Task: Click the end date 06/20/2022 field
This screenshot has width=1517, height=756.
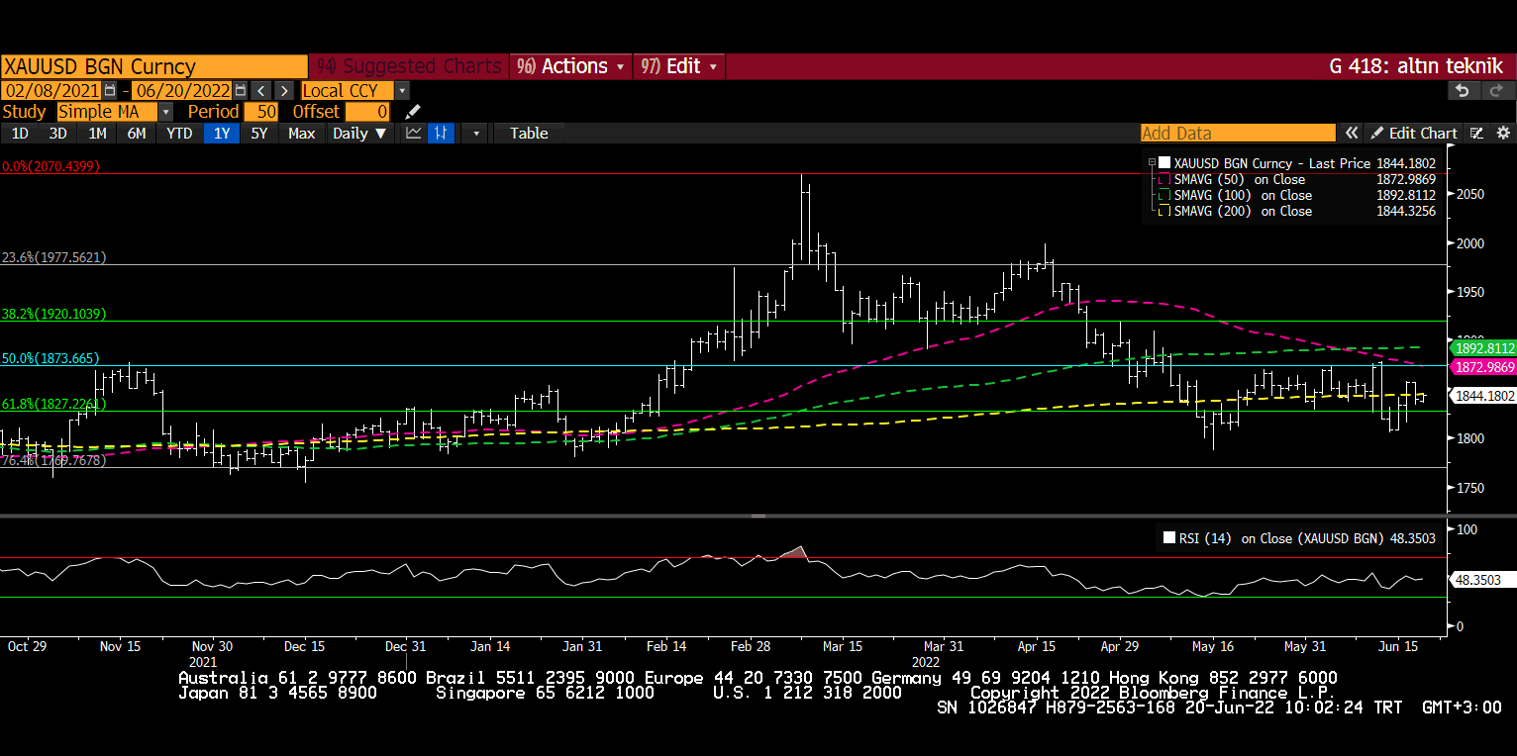Action: coord(181,90)
